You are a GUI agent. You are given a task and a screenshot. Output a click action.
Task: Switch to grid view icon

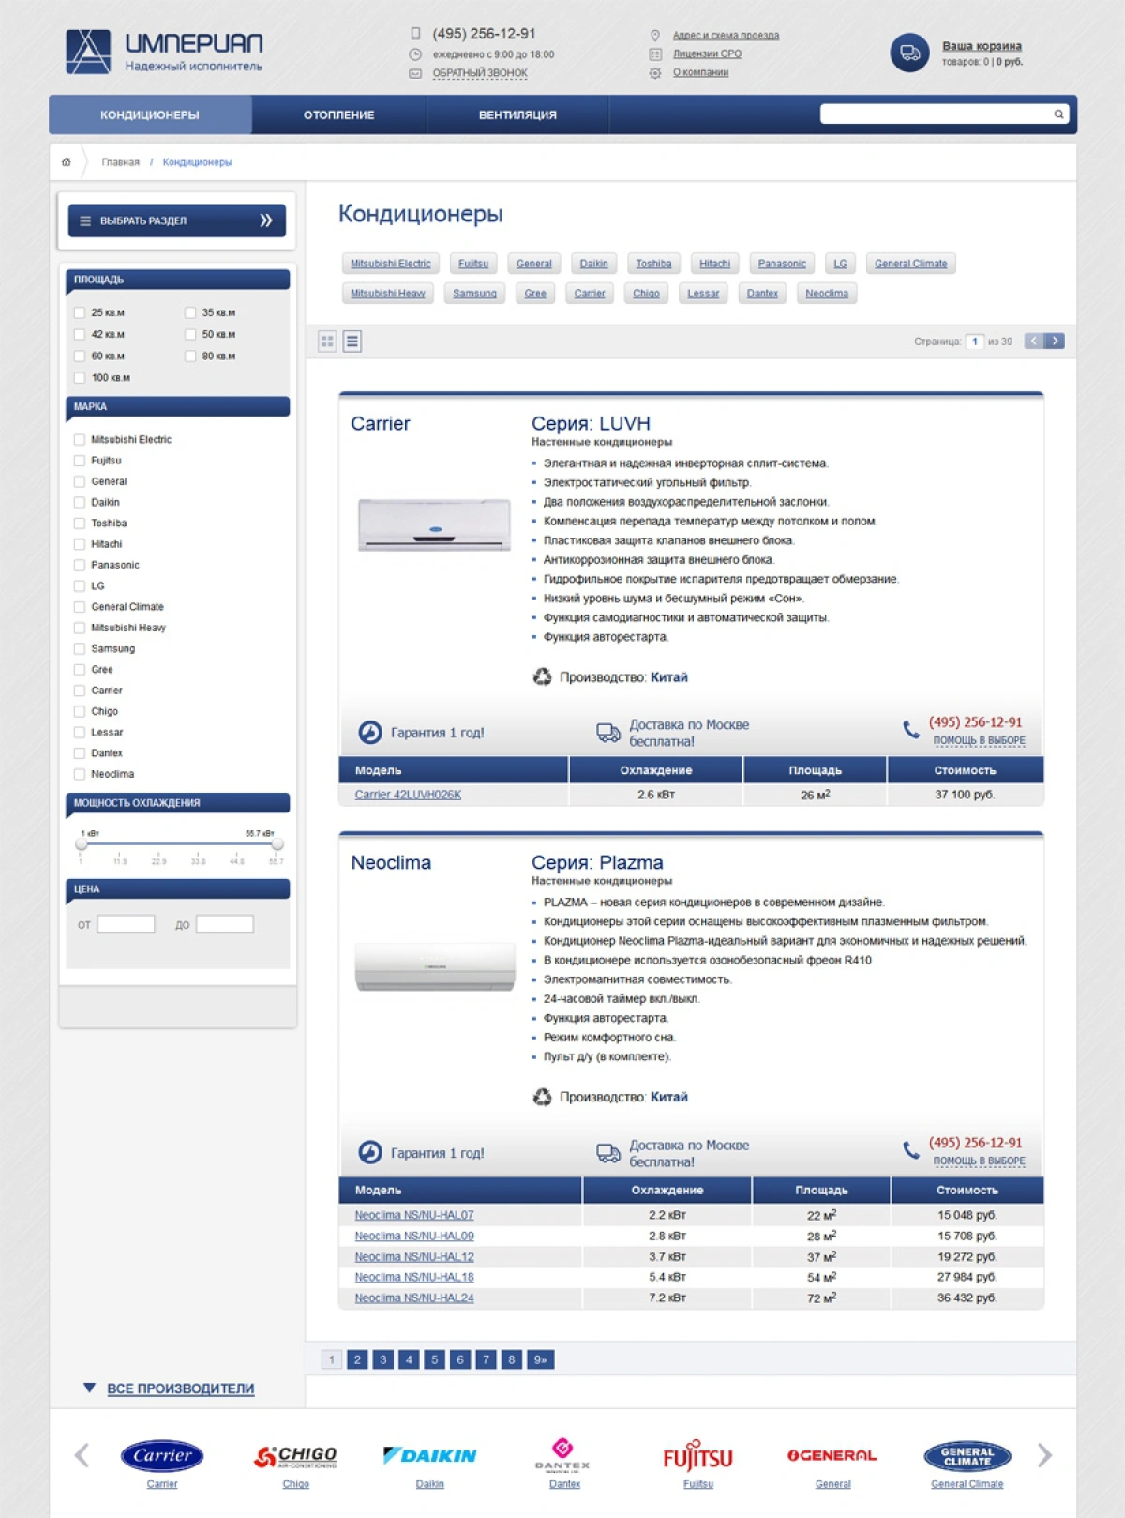327,342
